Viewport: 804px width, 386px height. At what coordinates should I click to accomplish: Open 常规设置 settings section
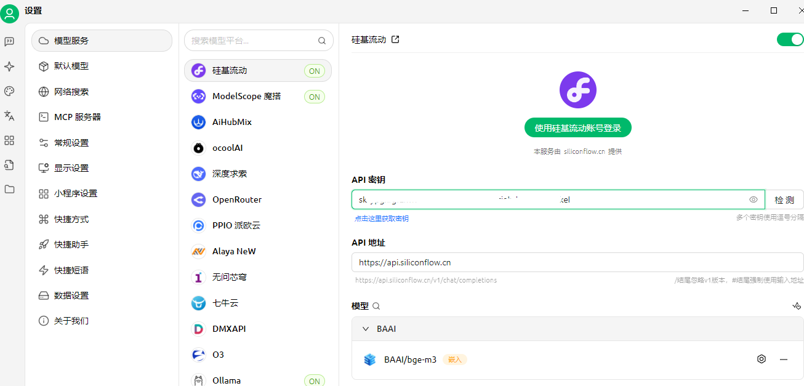[x=102, y=143]
